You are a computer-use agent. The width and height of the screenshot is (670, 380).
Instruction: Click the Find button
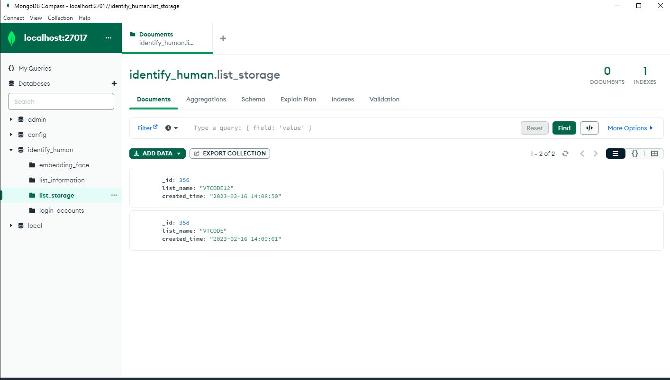pyautogui.click(x=564, y=127)
